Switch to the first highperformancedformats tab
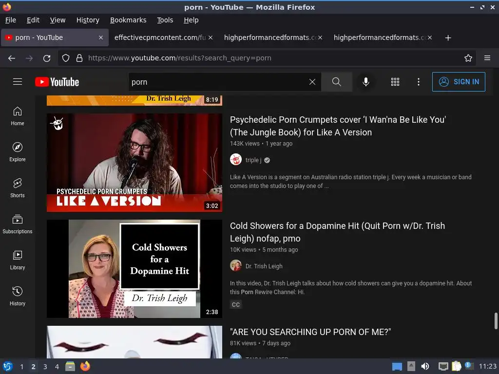Image resolution: width=499 pixels, height=374 pixels. point(270,37)
